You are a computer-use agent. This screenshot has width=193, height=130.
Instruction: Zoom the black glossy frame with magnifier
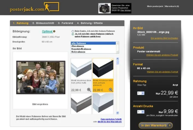coord(111,90)
